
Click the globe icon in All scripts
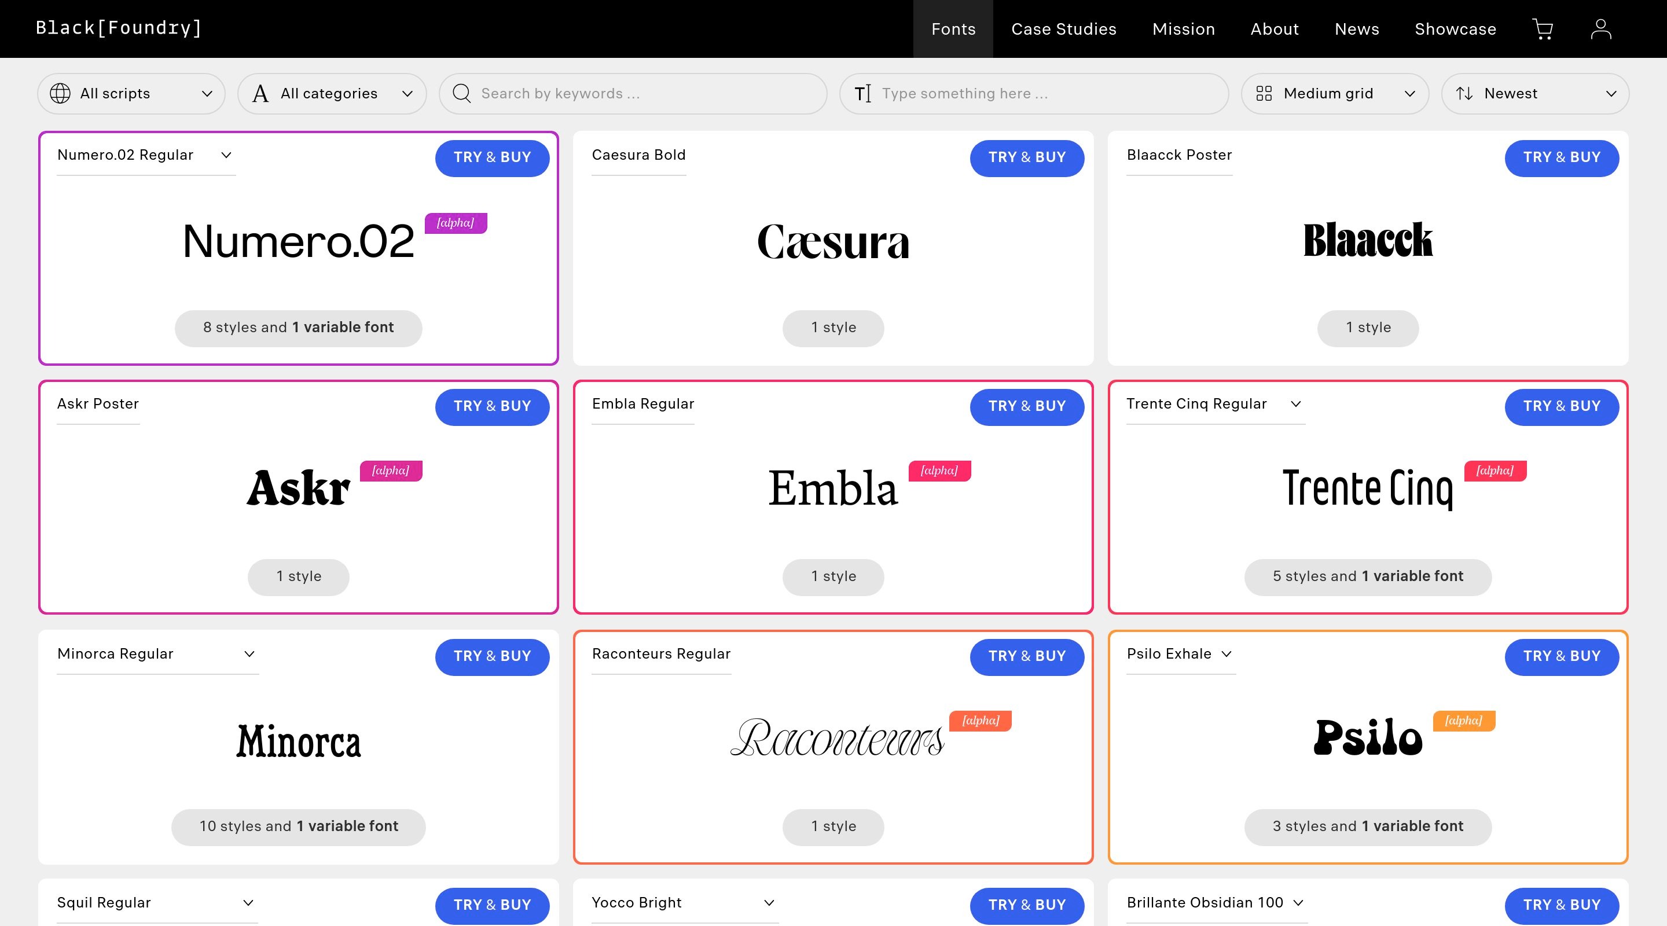[60, 93]
